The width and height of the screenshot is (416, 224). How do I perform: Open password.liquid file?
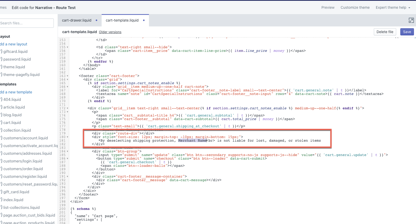17,59
